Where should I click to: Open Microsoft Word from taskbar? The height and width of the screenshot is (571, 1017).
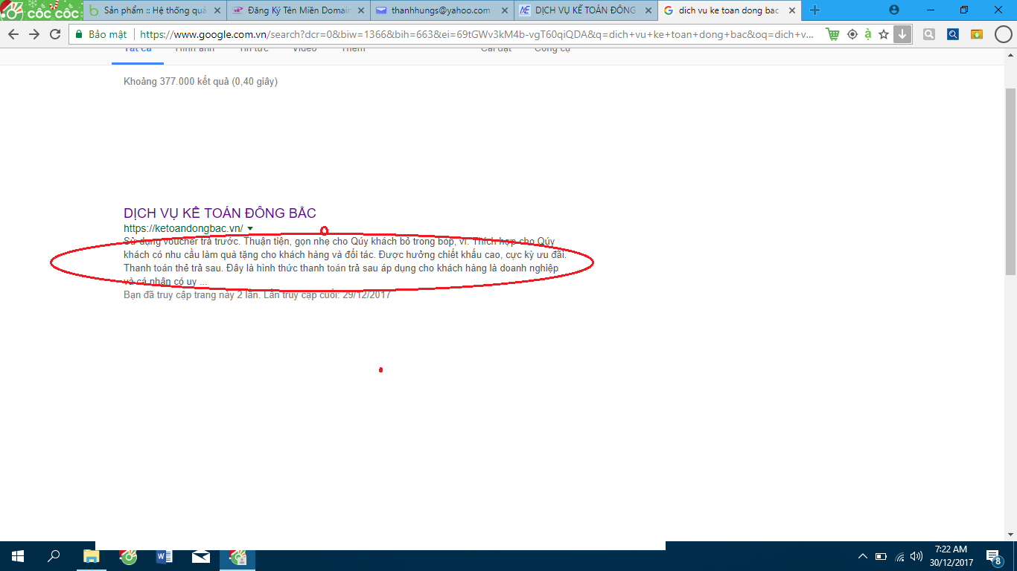point(165,556)
